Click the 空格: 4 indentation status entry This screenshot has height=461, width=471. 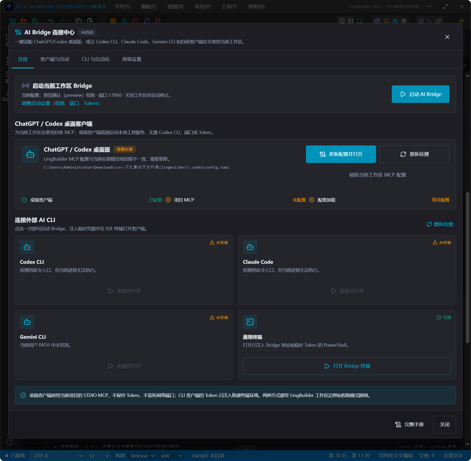[427, 456]
